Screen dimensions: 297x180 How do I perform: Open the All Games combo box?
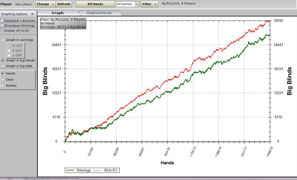137,4
